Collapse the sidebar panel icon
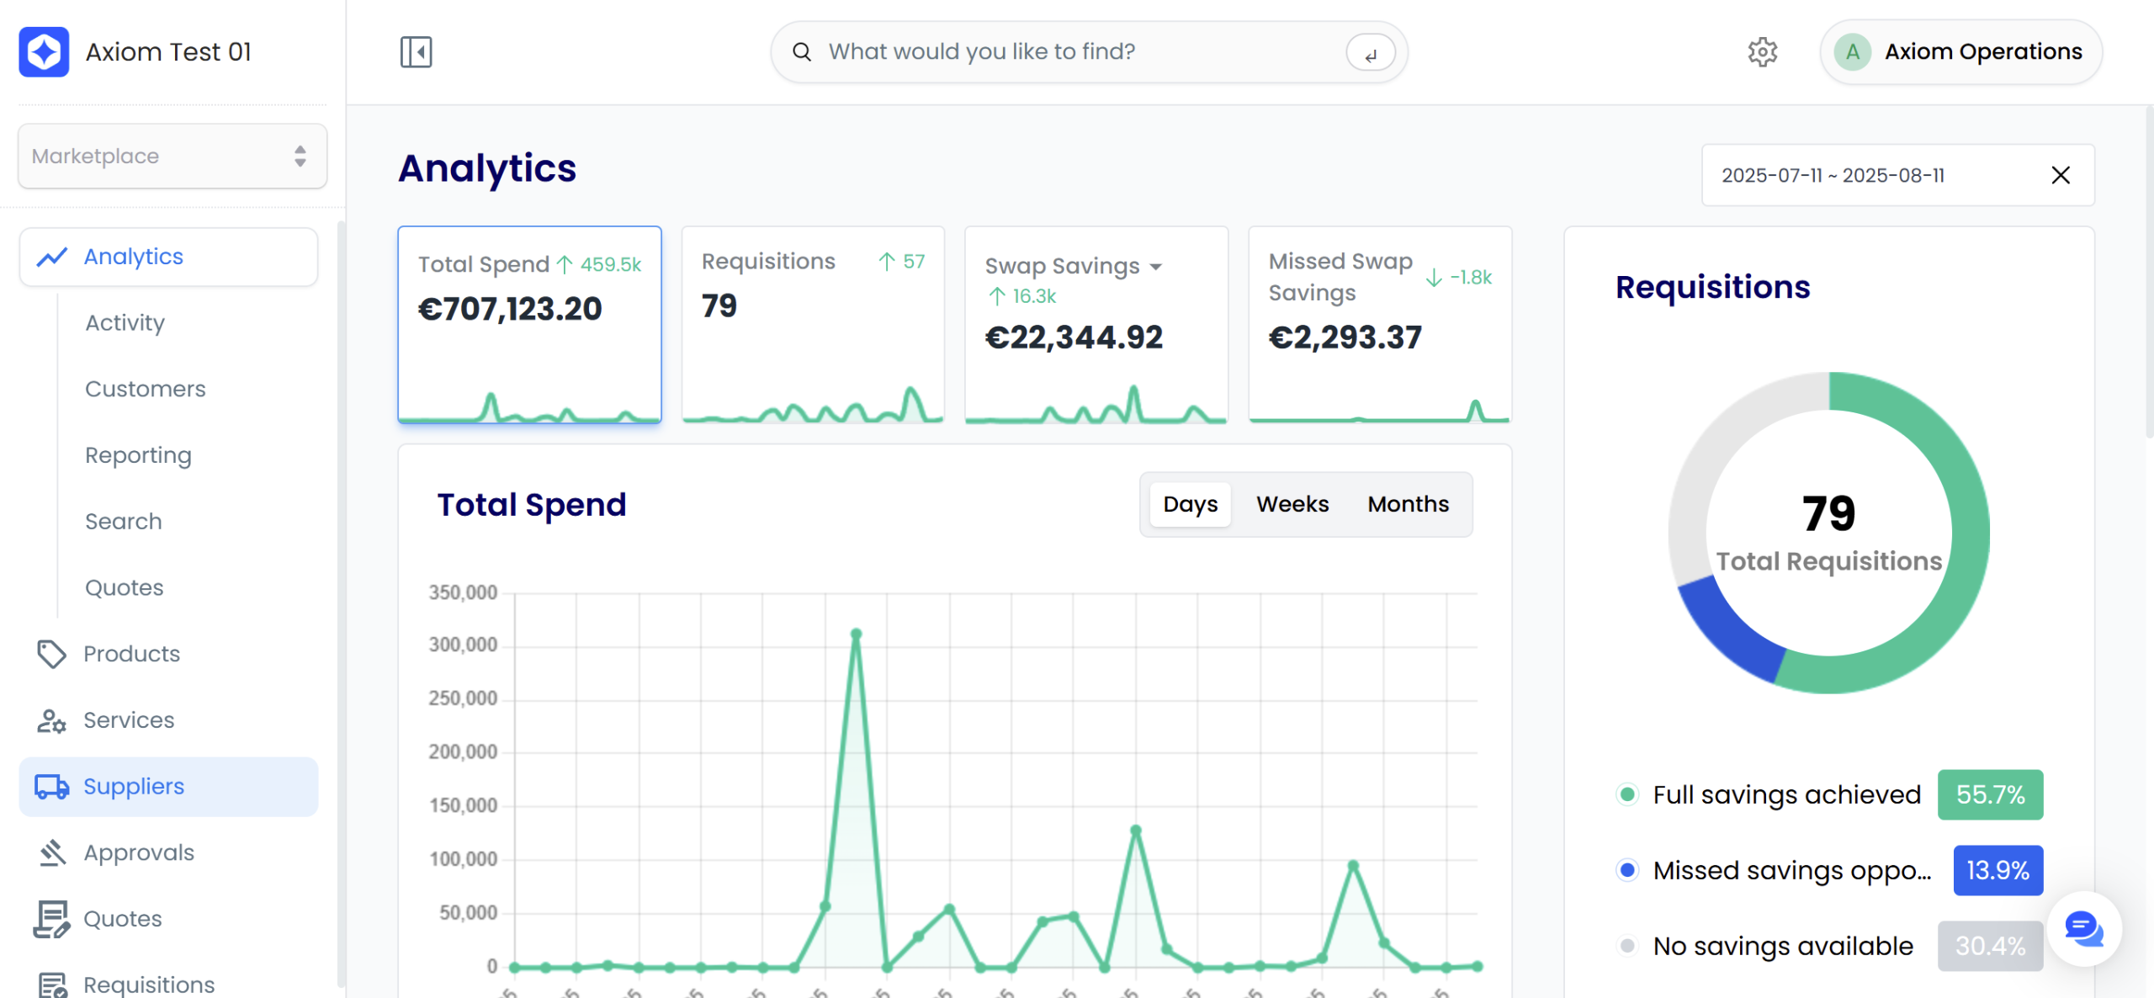Screen dimensions: 2154x998 tap(416, 52)
